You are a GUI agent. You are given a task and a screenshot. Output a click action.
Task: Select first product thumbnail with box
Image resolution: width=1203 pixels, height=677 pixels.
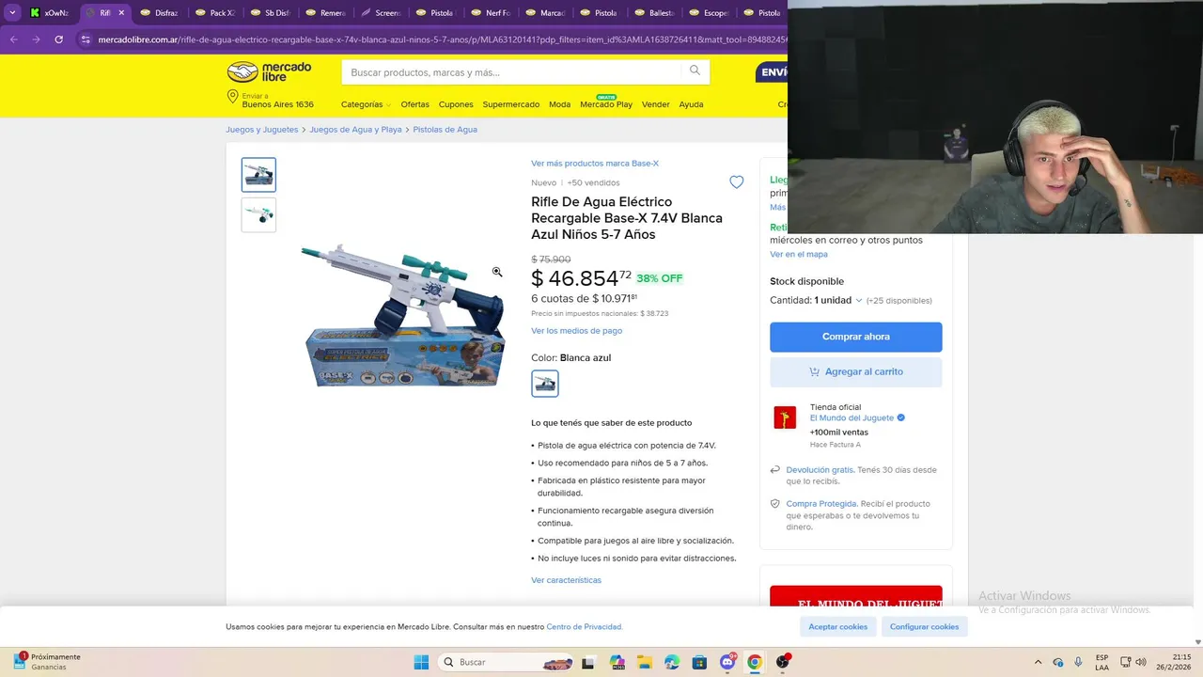[x=259, y=175]
